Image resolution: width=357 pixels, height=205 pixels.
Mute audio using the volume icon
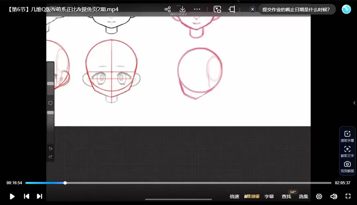point(334,196)
